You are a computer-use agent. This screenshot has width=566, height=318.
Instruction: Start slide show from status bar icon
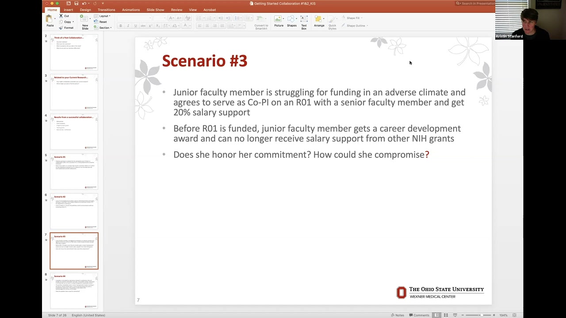[455, 315]
